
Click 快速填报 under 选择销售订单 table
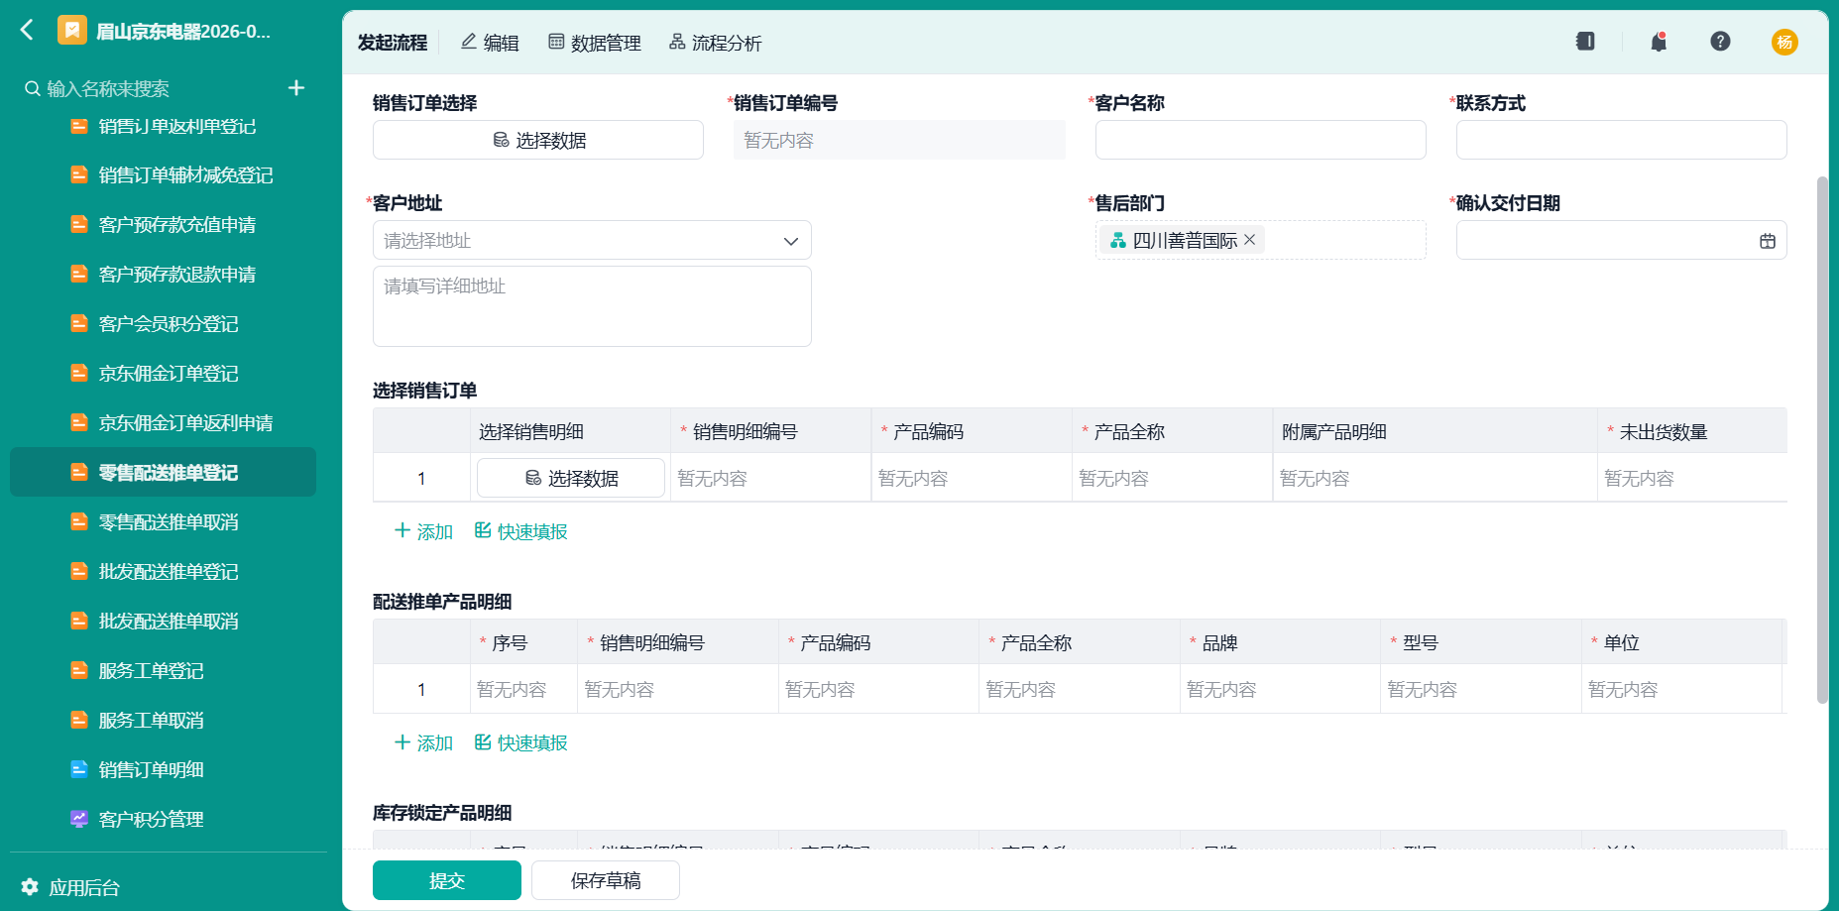tap(520, 531)
